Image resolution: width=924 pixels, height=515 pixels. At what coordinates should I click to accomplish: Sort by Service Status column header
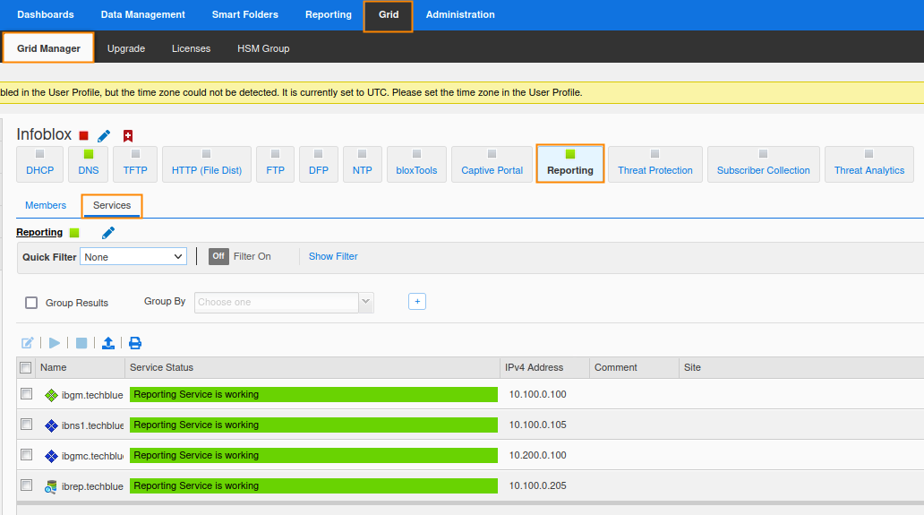point(312,368)
